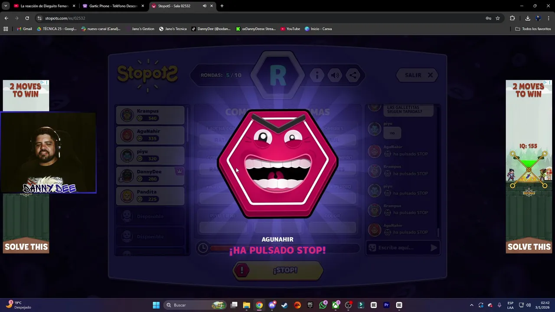Select player Krampus in the ranking
The height and width of the screenshot is (312, 555).
tap(150, 115)
